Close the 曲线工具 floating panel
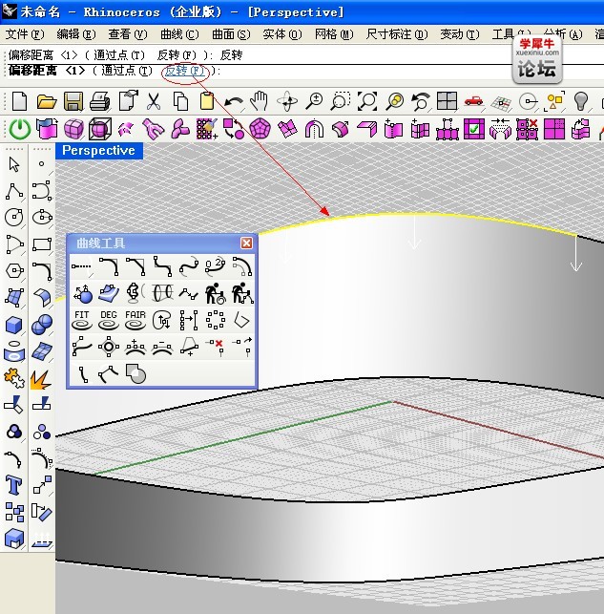The image size is (604, 614). pos(246,243)
